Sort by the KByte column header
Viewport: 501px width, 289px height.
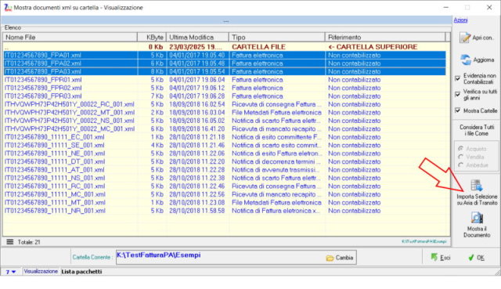coord(152,37)
